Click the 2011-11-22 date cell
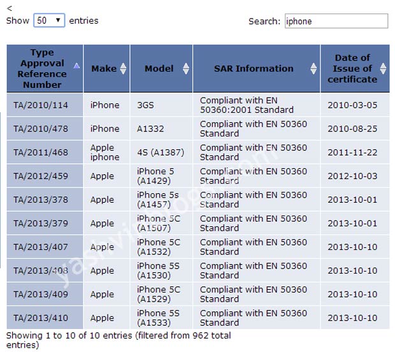 point(352,152)
